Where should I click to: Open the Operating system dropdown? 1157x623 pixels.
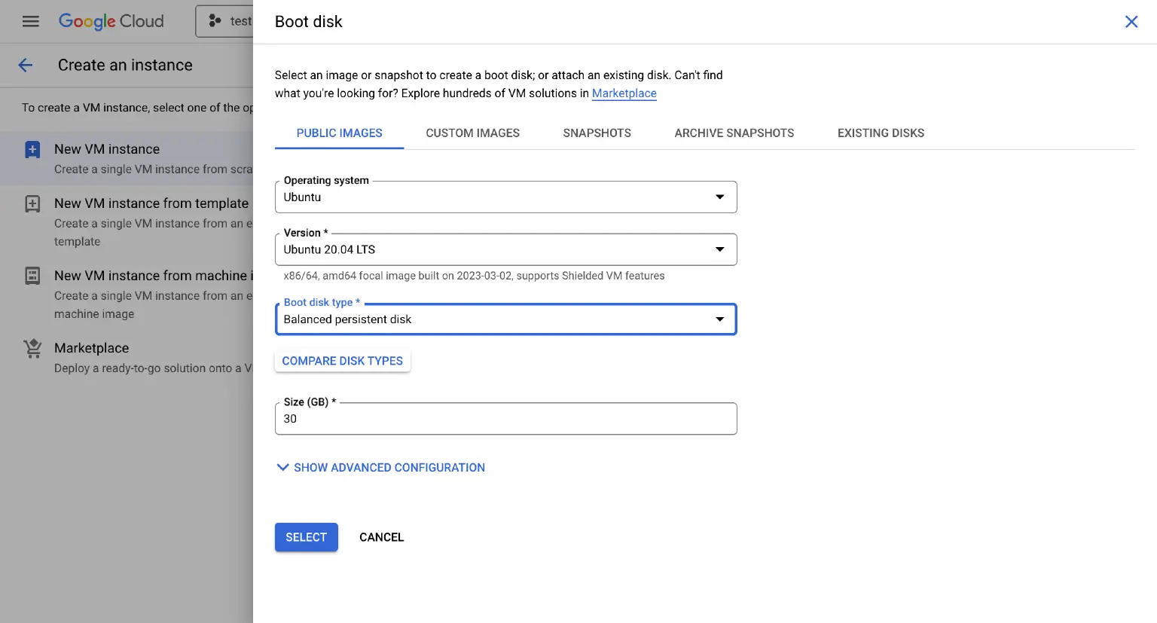tap(505, 197)
